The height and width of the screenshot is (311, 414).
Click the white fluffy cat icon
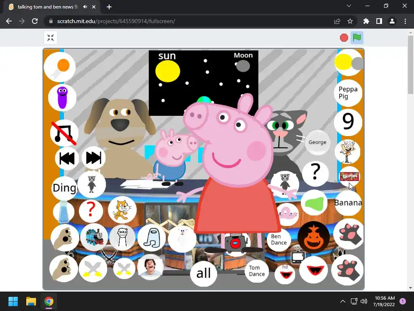182,239
